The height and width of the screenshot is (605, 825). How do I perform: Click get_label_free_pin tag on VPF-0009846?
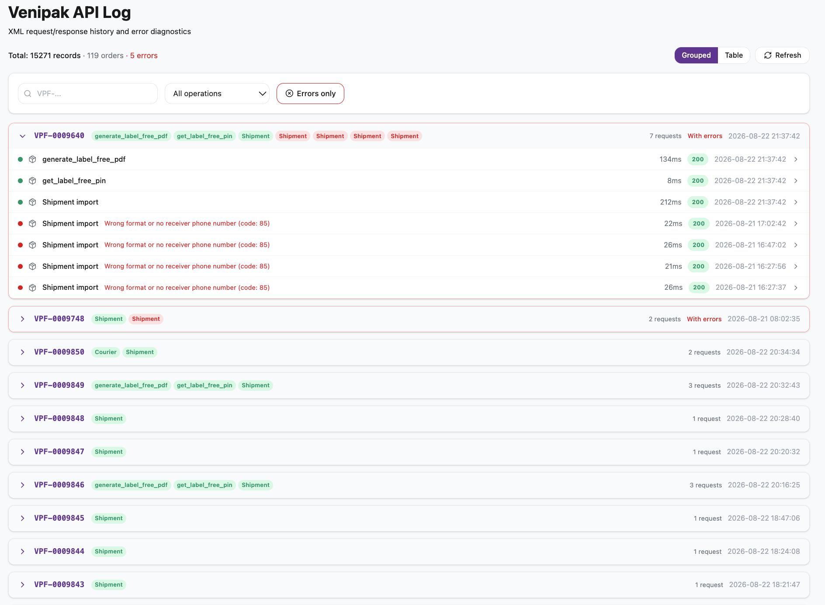tap(205, 485)
